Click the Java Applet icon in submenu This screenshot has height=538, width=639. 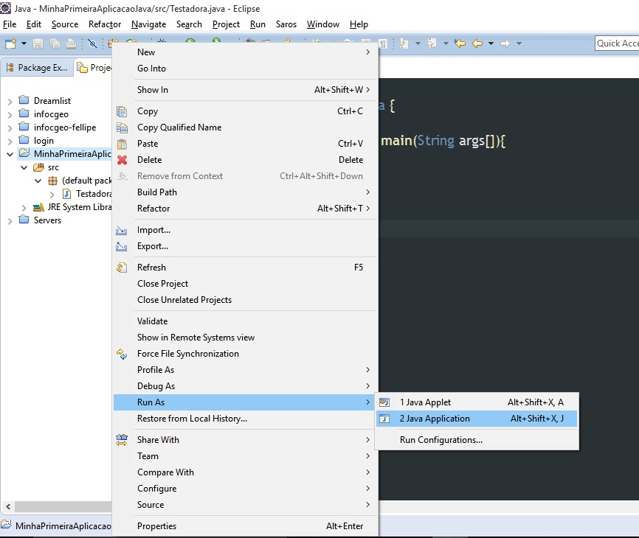[384, 402]
